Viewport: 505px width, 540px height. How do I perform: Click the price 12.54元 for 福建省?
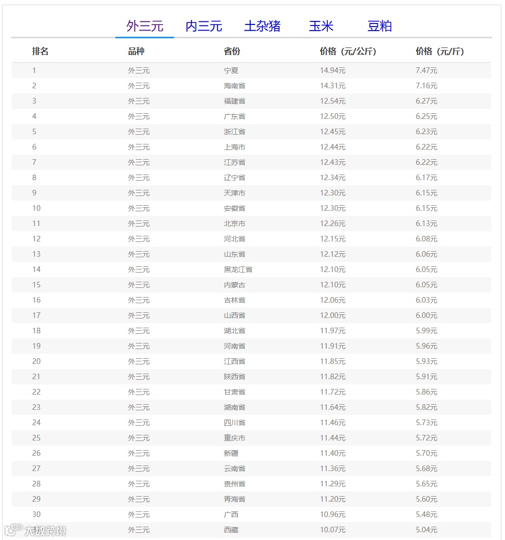coord(332,101)
